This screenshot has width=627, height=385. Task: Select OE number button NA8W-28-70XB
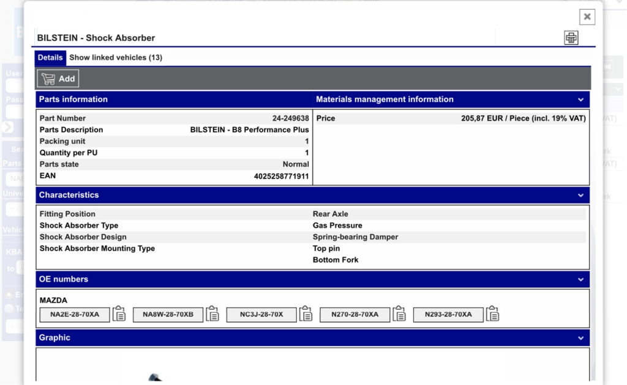click(x=168, y=314)
